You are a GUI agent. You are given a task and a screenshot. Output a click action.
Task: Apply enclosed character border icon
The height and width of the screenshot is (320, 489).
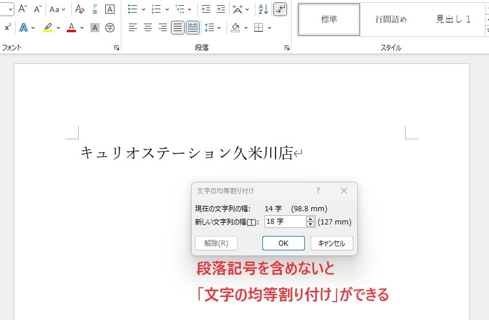coord(109,9)
